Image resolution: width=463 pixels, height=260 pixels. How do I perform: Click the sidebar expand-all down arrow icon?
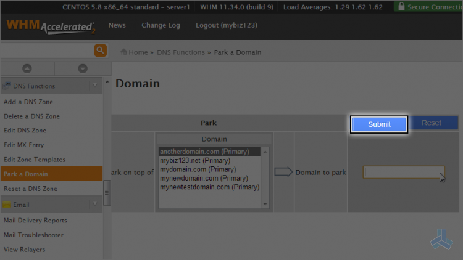83,68
